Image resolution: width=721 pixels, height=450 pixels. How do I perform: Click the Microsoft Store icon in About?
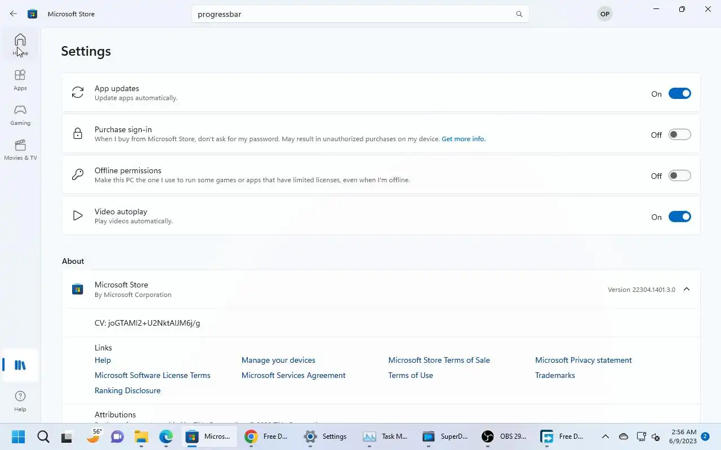click(78, 289)
